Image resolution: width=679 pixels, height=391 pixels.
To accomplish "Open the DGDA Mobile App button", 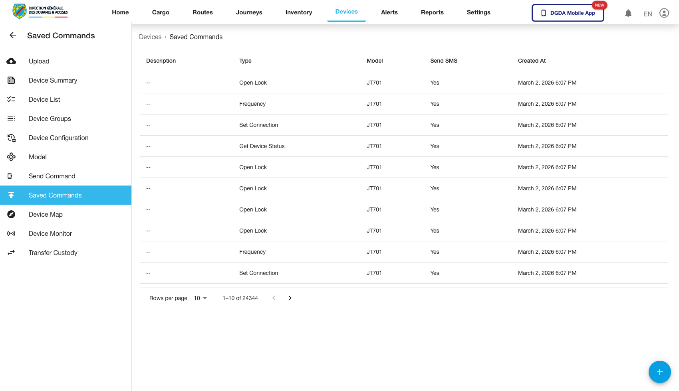I will 568,13.
